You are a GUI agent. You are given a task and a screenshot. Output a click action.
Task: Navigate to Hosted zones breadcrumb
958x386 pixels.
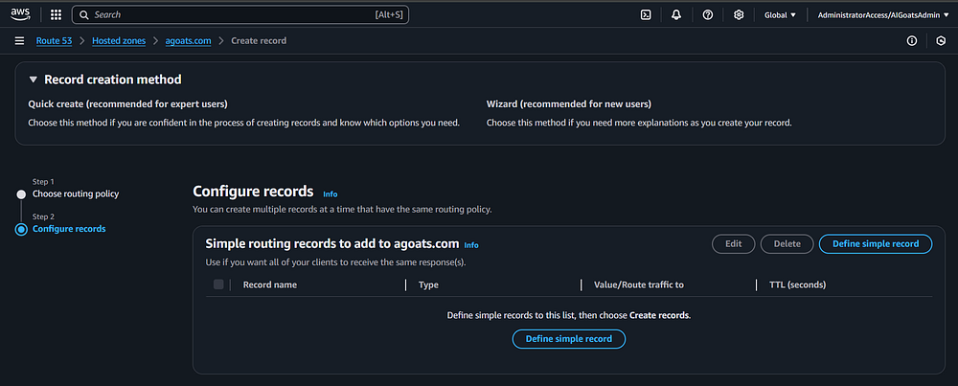pos(119,40)
